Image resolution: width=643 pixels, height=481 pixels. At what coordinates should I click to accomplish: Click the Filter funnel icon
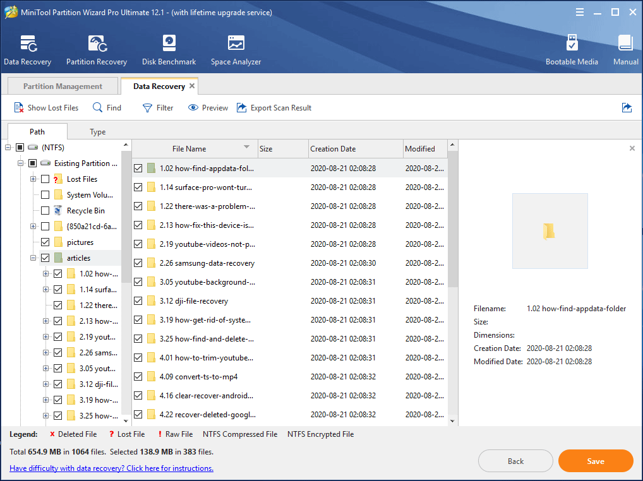[147, 108]
